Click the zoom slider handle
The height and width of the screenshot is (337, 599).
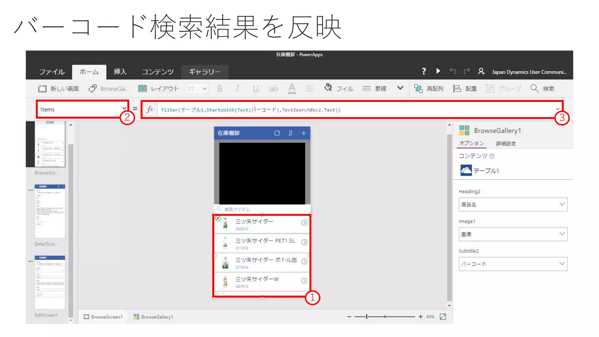point(366,317)
